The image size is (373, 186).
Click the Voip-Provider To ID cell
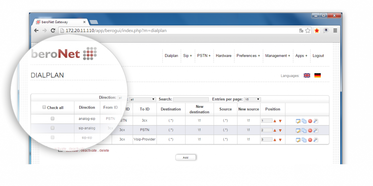[x=145, y=140]
